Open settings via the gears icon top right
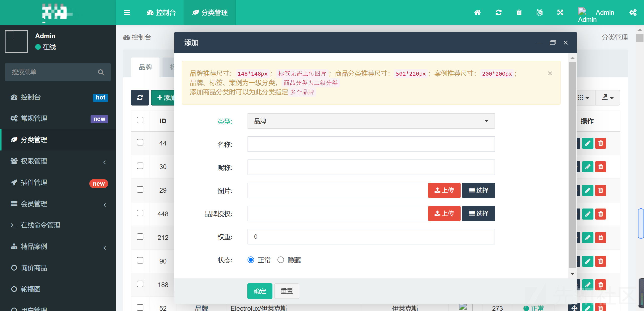Viewport: 644px width, 311px height. tap(633, 12)
